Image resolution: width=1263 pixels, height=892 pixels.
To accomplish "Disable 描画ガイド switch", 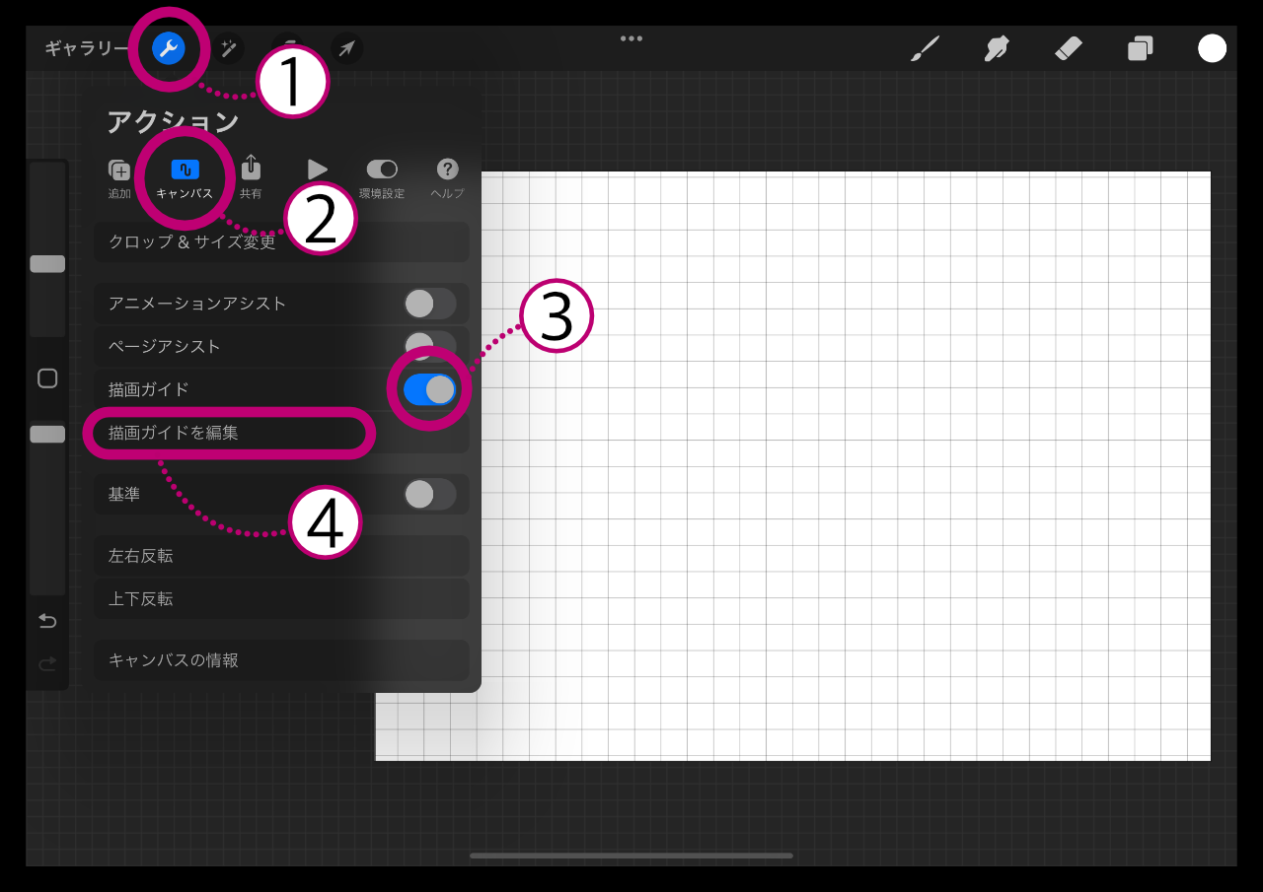I will click(430, 389).
